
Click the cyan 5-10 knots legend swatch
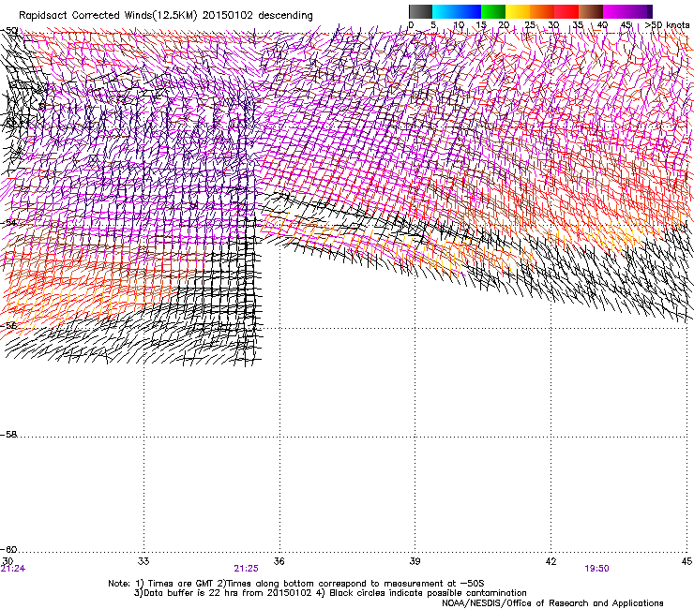pyautogui.click(x=445, y=11)
